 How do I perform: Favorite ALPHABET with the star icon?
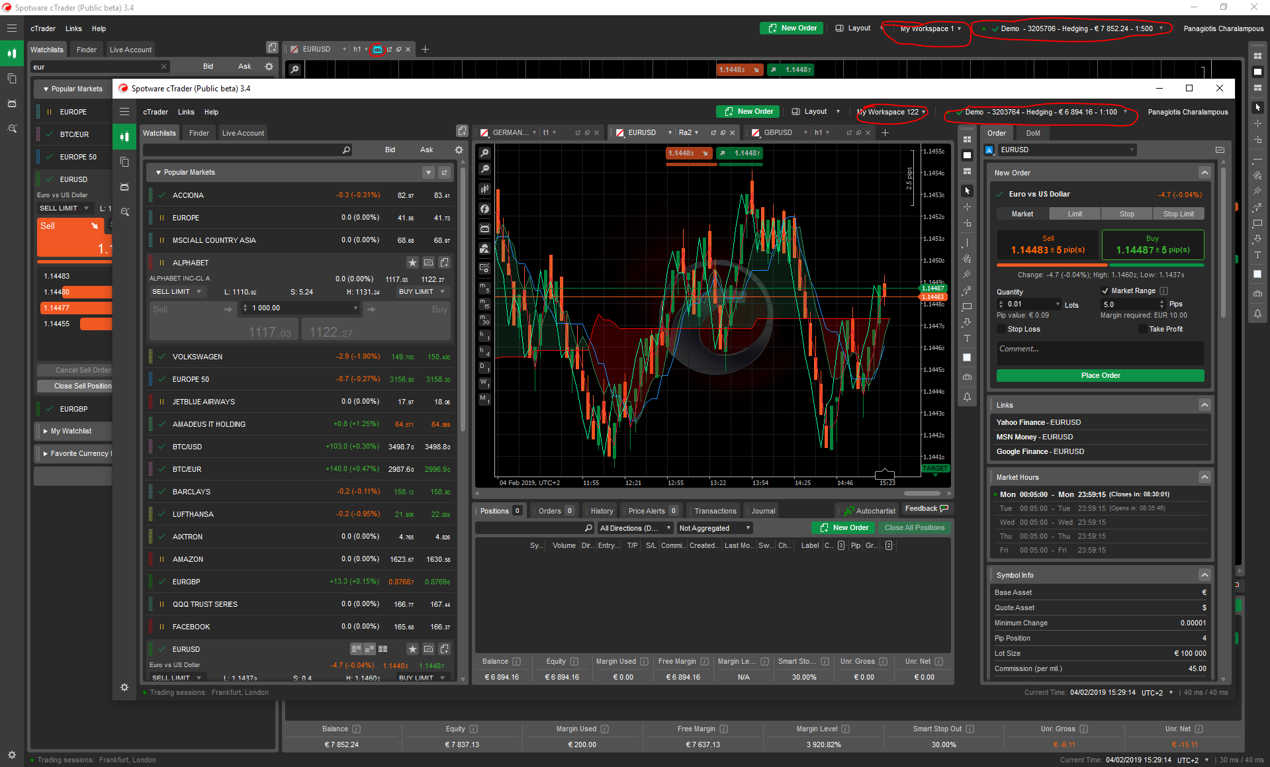pos(412,263)
